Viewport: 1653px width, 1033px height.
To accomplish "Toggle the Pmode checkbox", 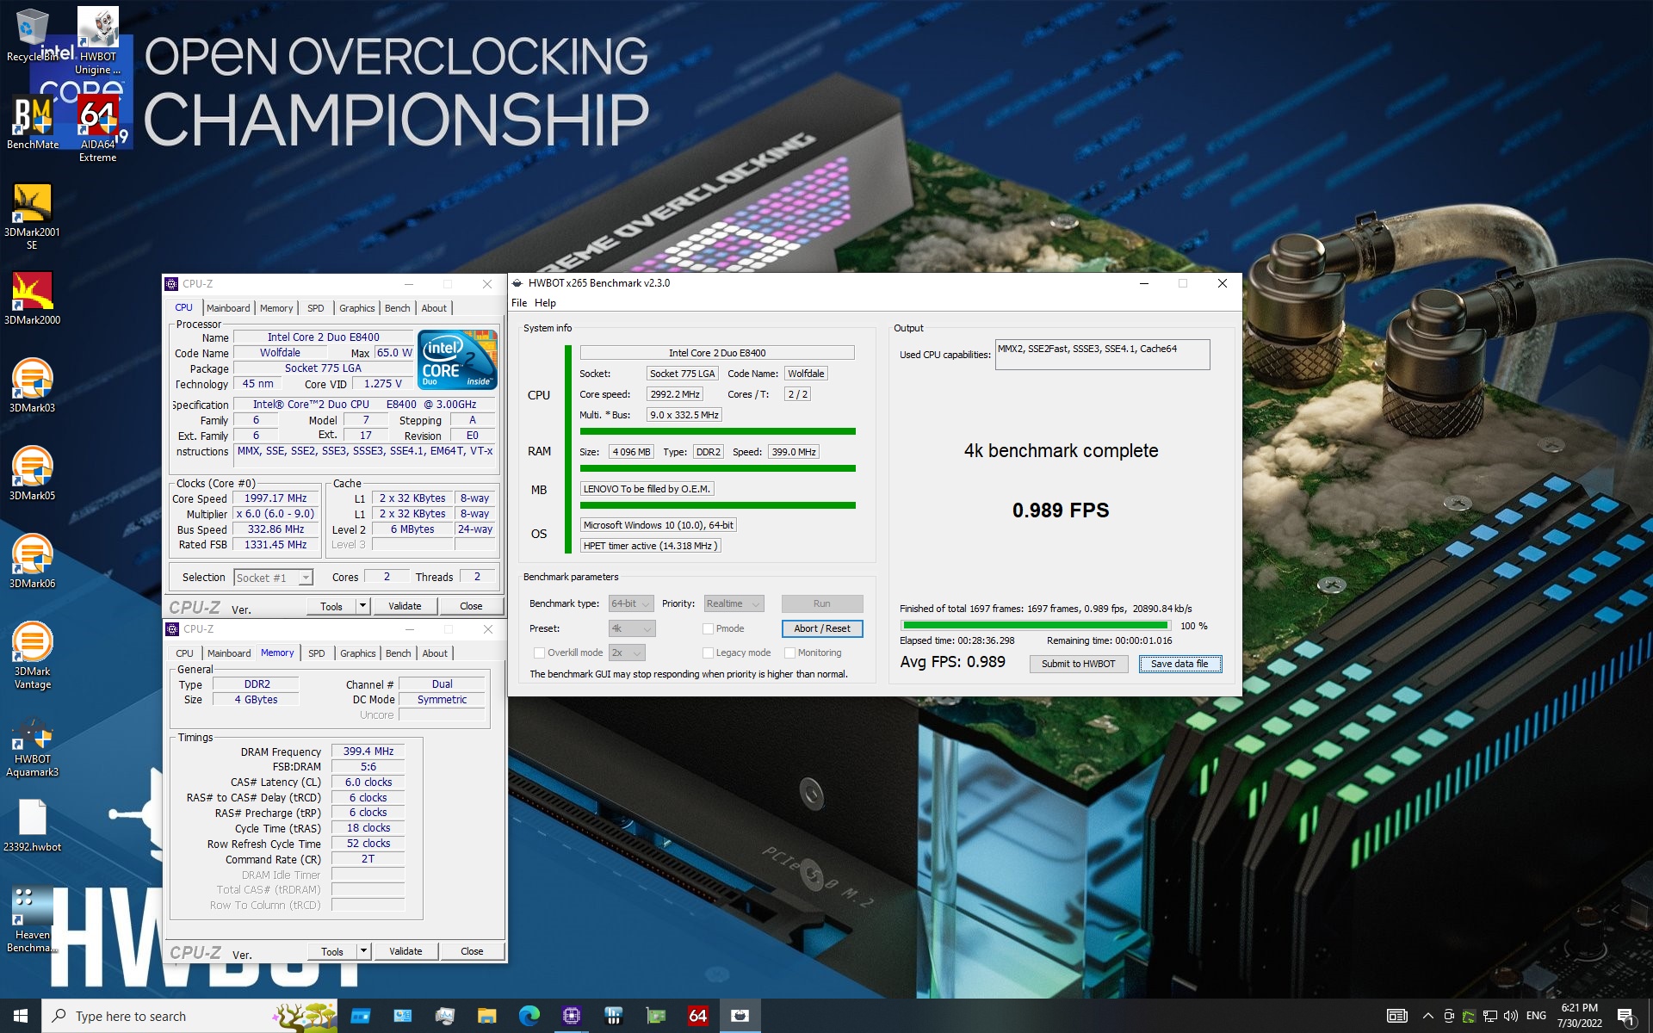I will (x=708, y=628).
